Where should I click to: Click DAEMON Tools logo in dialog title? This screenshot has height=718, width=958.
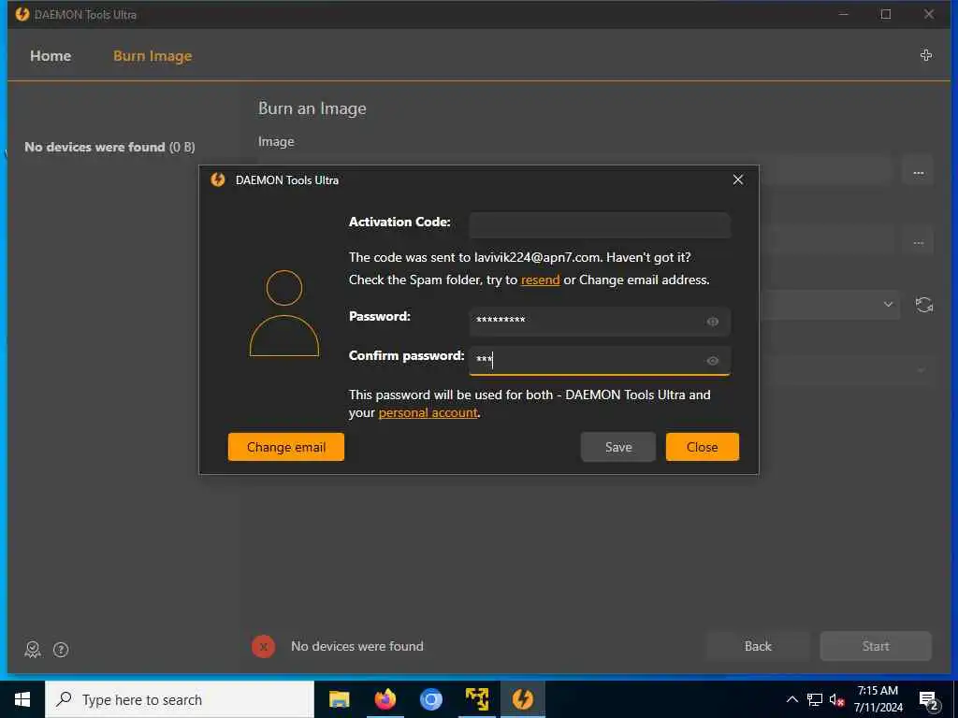[217, 179]
